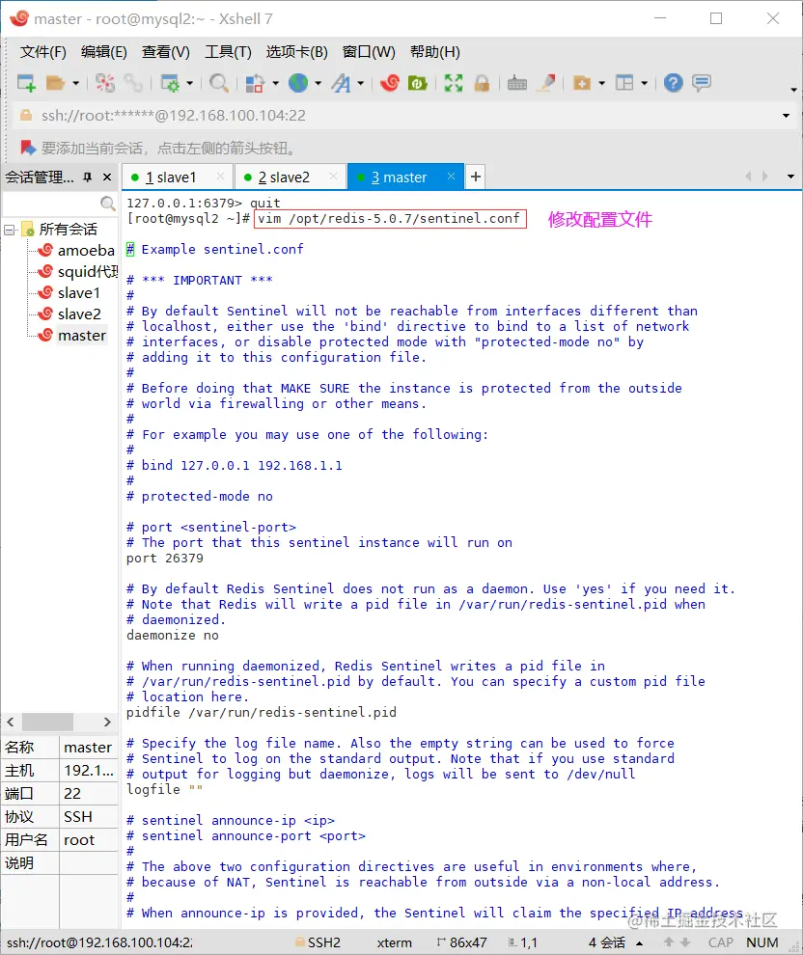Click the root username value cell
Image resolution: width=803 pixels, height=955 pixels.
coord(89,840)
